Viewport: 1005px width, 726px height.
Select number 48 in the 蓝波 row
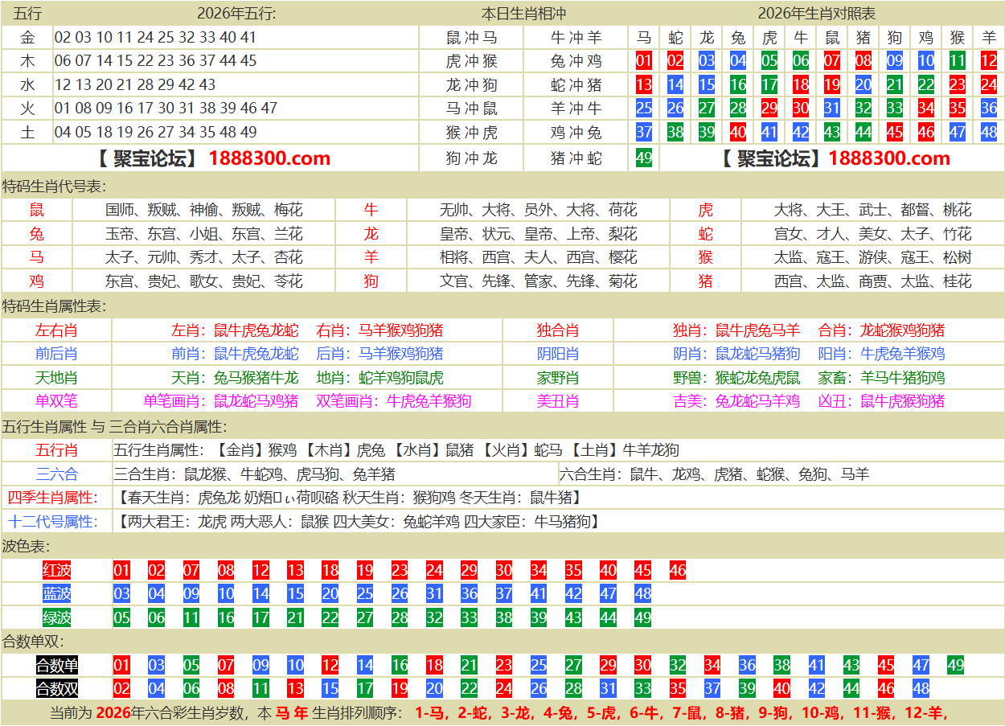[x=642, y=594]
